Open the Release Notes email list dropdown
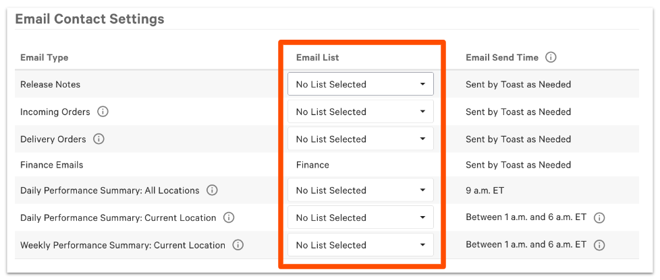The height and width of the screenshot is (280, 660). coord(360,84)
